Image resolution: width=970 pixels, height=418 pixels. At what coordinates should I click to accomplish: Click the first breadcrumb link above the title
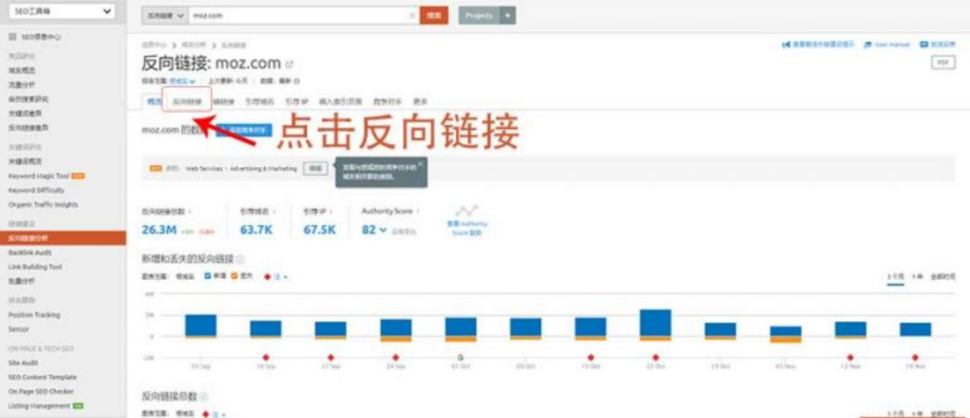(x=154, y=45)
